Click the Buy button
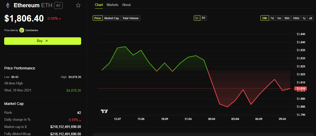This screenshot has height=136, width=316. tap(43, 41)
